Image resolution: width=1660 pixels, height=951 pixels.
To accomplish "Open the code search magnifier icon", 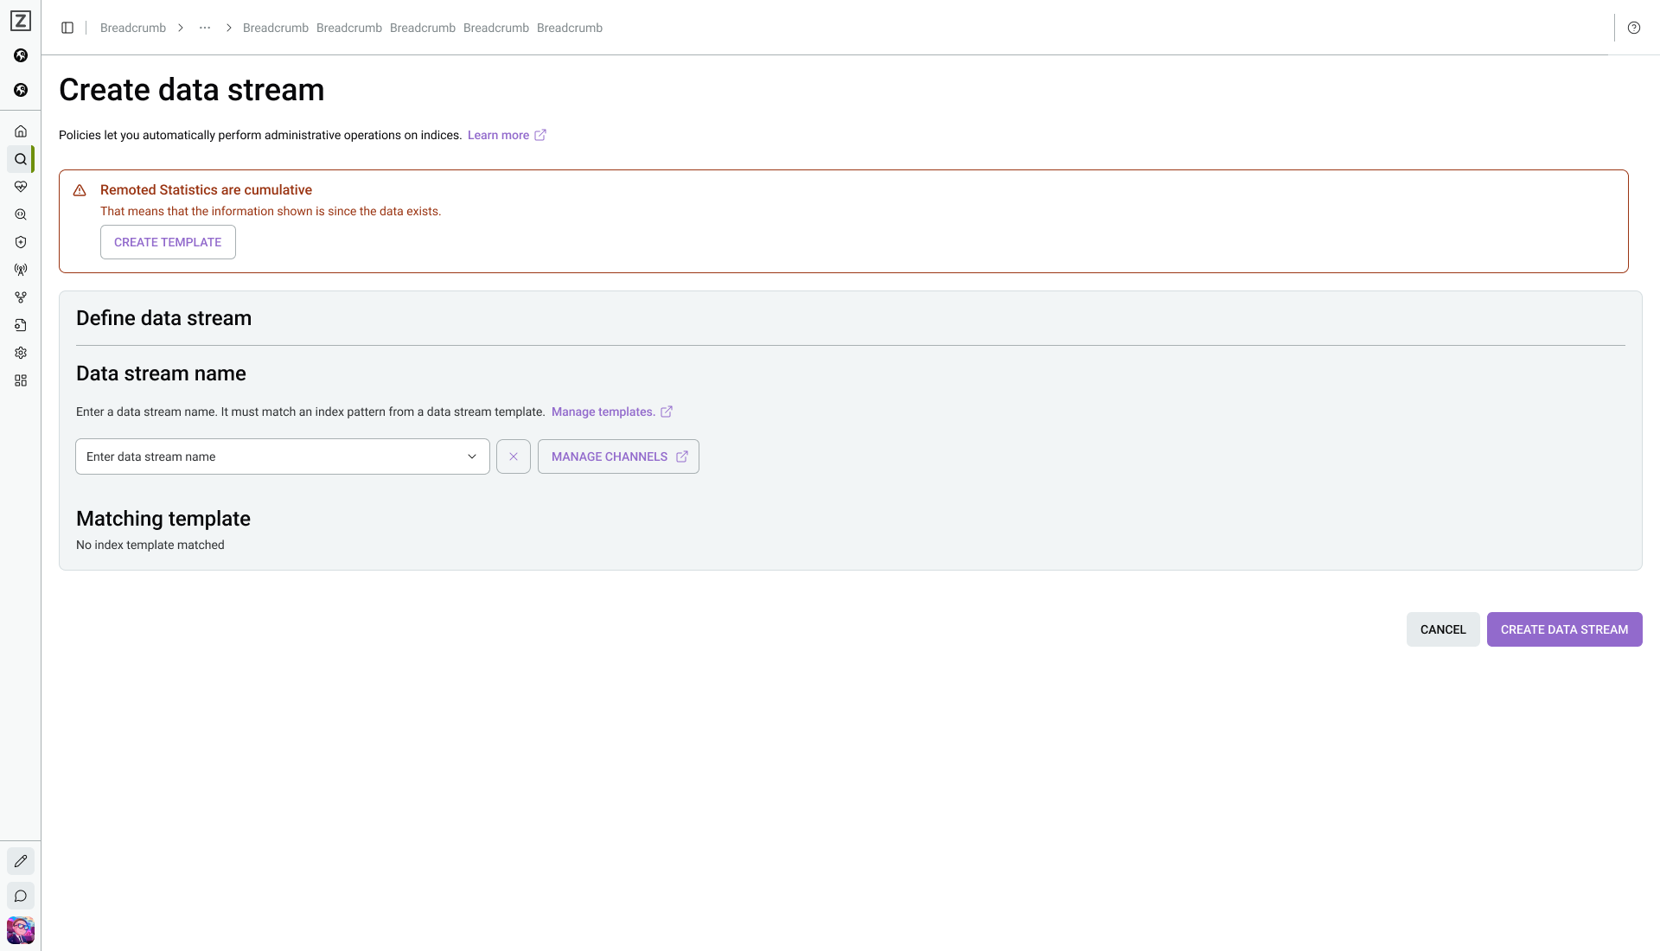I will (x=21, y=214).
